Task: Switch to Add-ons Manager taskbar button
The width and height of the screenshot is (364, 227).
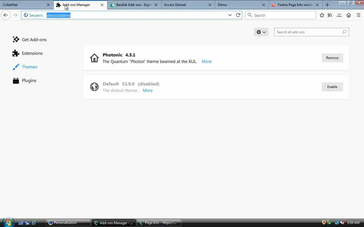Action: pos(114,223)
